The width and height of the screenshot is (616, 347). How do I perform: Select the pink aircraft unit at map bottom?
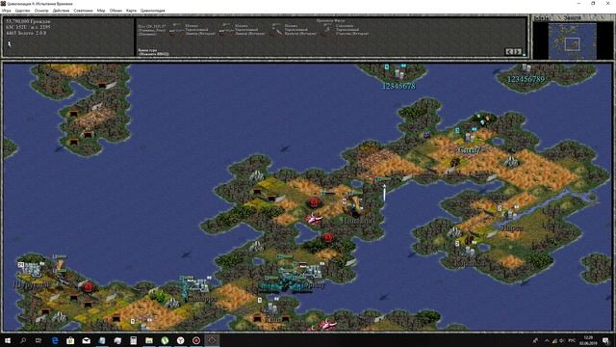tap(327, 325)
